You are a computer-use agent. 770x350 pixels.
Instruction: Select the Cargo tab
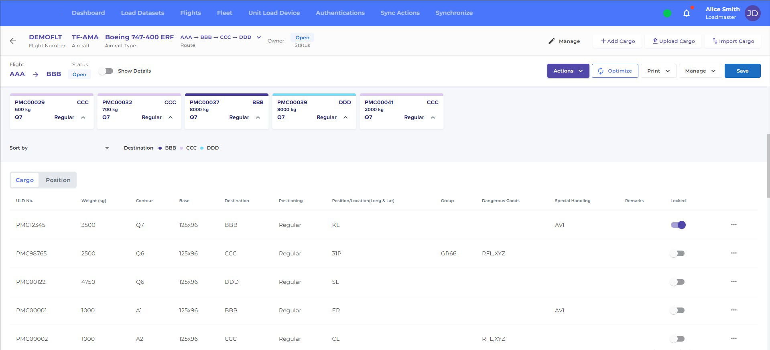(24, 180)
